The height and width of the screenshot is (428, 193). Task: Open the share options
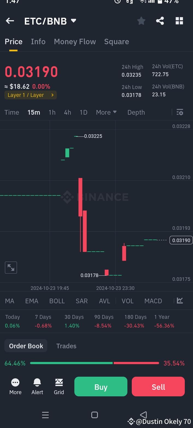160,21
